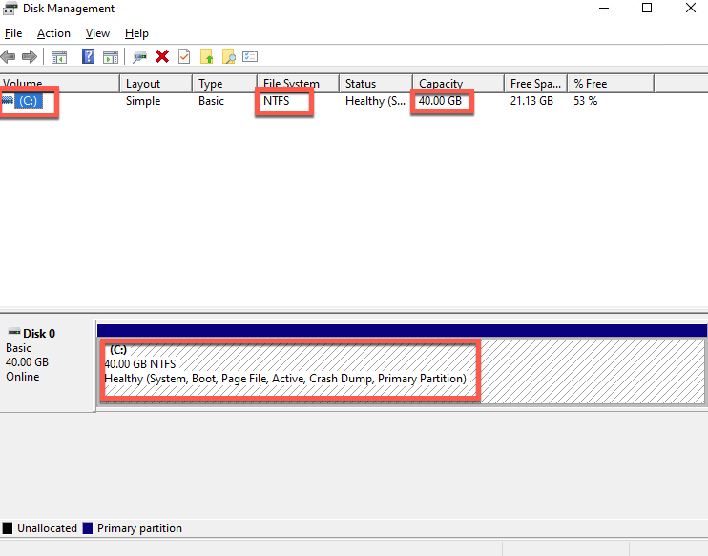The image size is (708, 556).
Task: Click the dark blue partition header bar
Action: pyautogui.click(x=402, y=330)
